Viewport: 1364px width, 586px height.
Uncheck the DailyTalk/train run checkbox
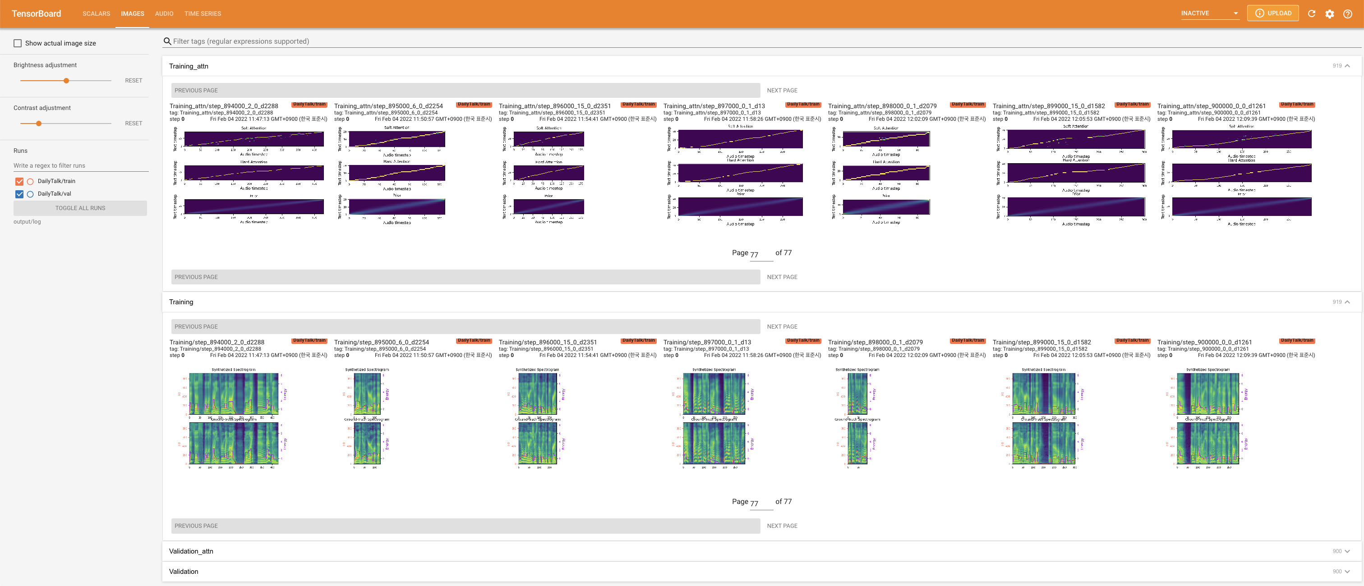(x=19, y=181)
